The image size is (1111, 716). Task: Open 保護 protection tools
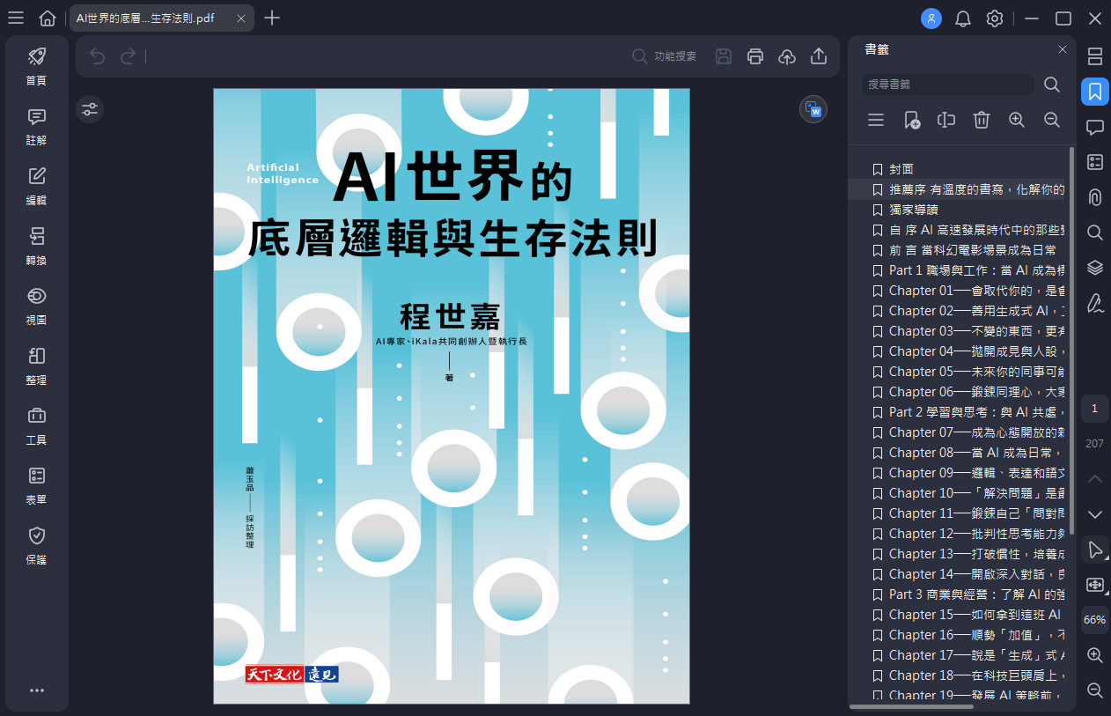36,546
